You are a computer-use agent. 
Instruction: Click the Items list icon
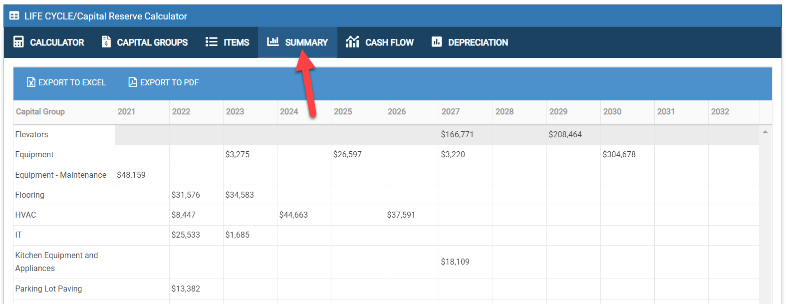(211, 42)
